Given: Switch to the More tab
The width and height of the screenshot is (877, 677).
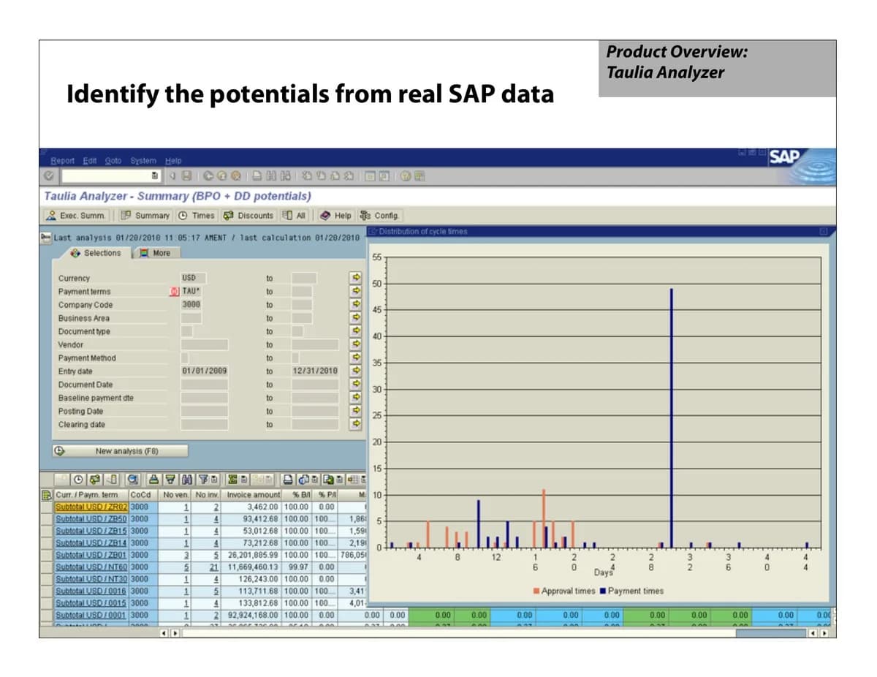Looking at the screenshot, I should point(156,252).
